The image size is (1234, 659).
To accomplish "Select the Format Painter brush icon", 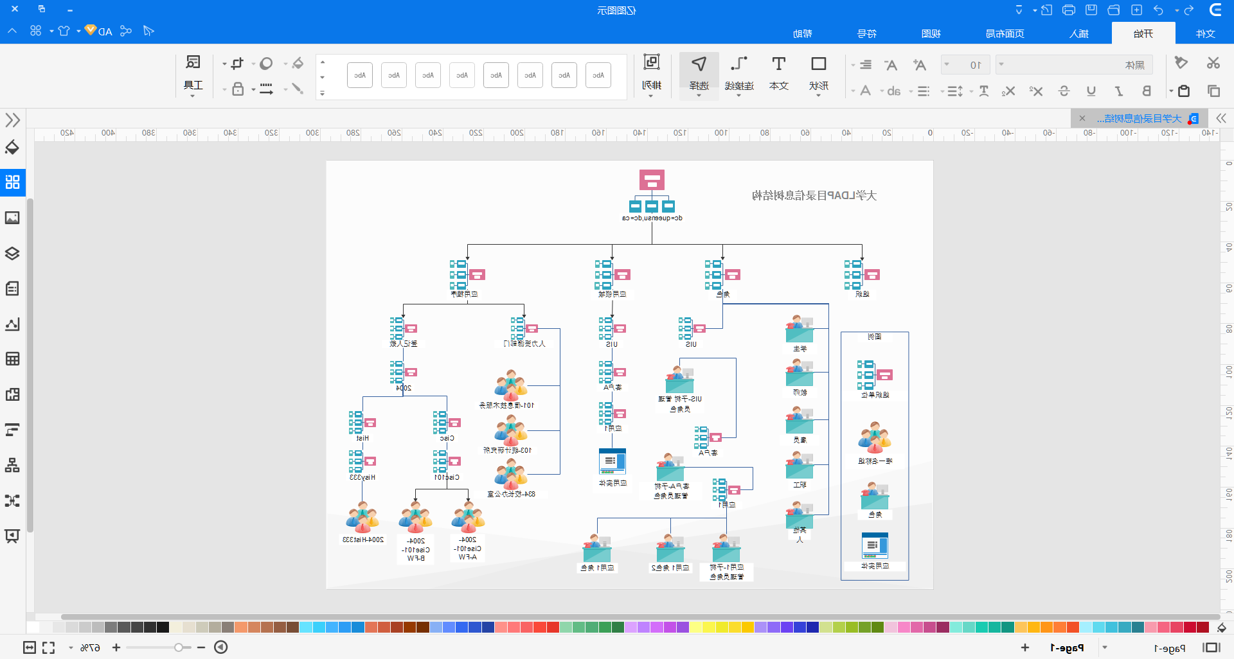I will pyautogui.click(x=1181, y=63).
